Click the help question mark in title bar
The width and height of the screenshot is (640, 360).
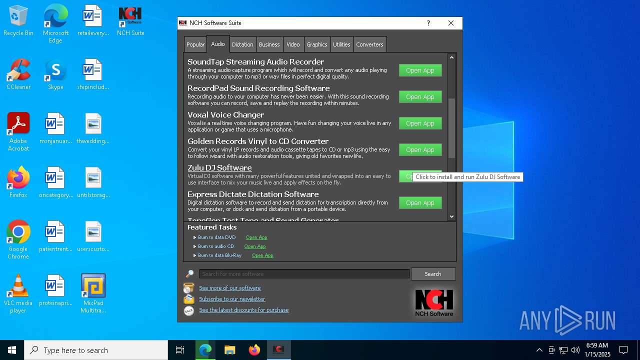(x=428, y=23)
